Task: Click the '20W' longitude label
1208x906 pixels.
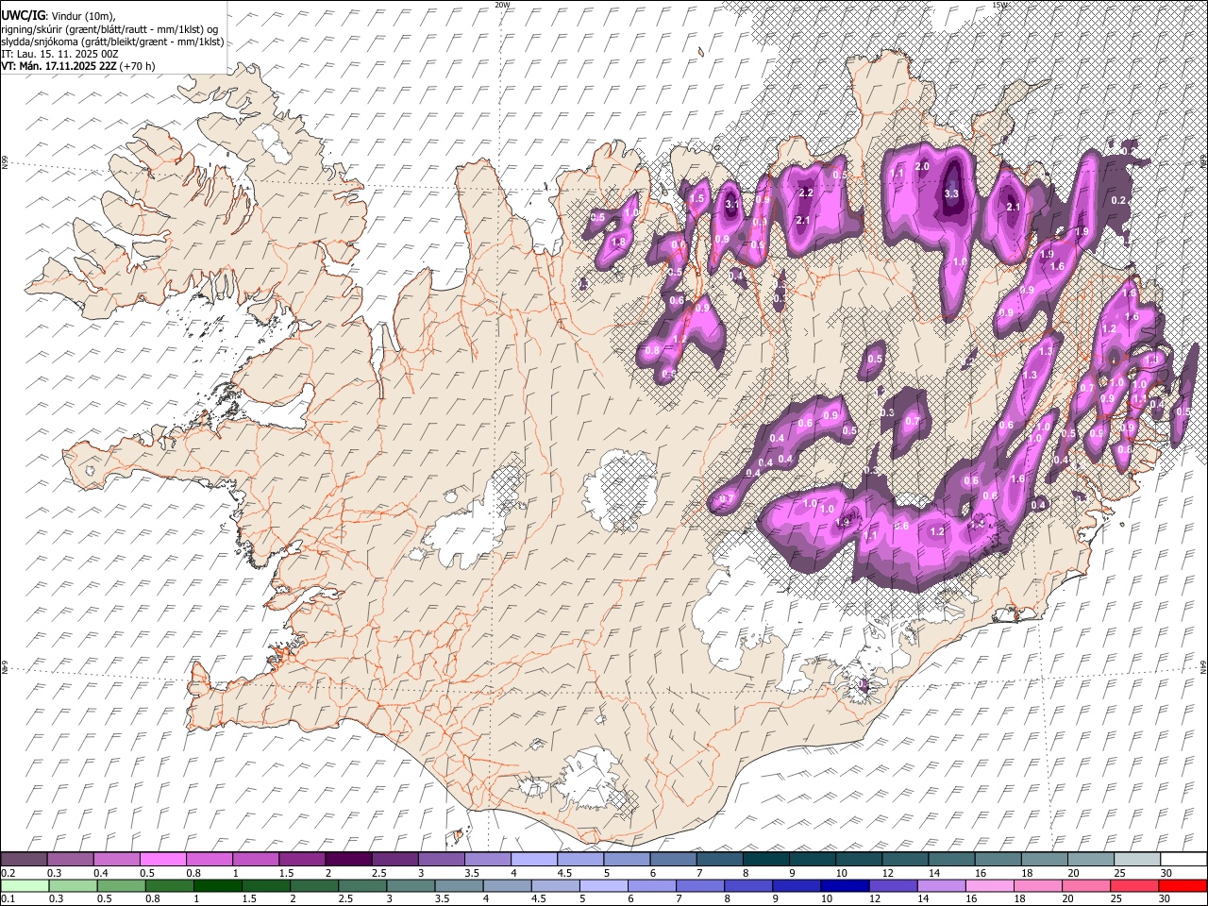Action: [x=502, y=5]
